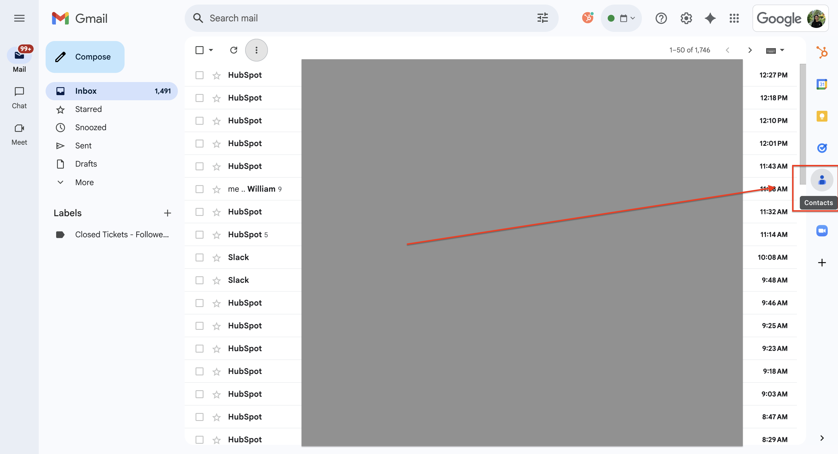This screenshot has width=838, height=454.
Task: Star the 12:27 PM HubSpot email
Action: [x=216, y=75]
